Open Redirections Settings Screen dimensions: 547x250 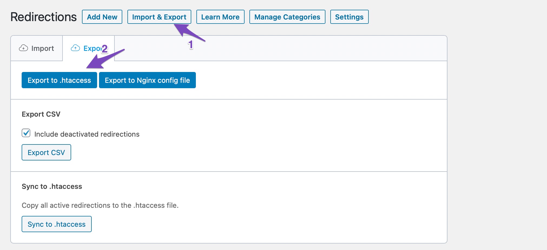click(349, 17)
